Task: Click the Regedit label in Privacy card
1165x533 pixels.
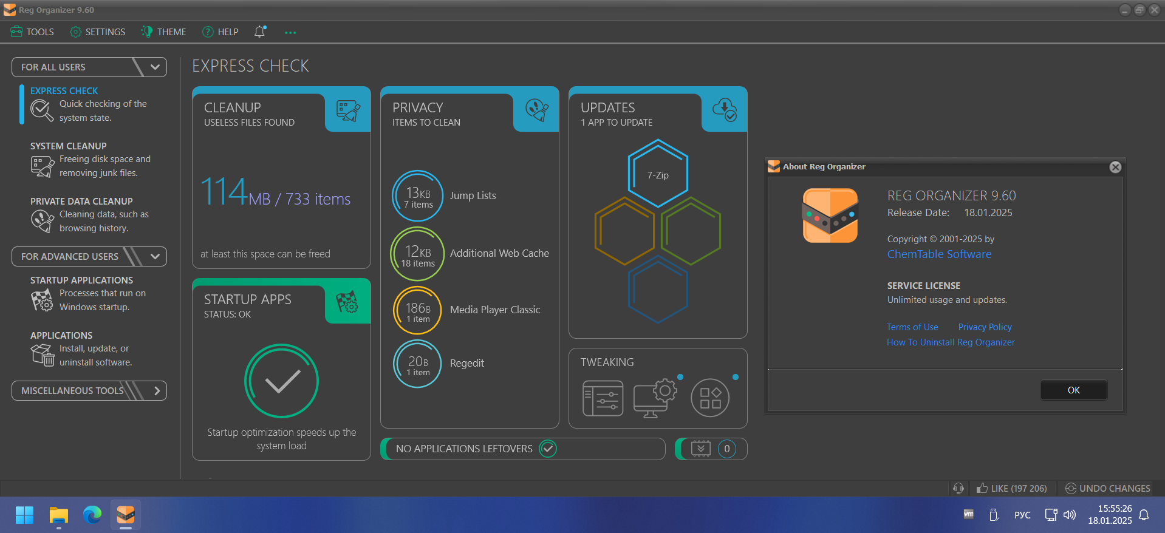Action: coord(466,363)
